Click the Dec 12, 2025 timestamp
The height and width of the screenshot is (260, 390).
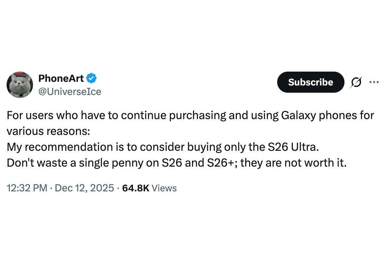click(x=84, y=188)
